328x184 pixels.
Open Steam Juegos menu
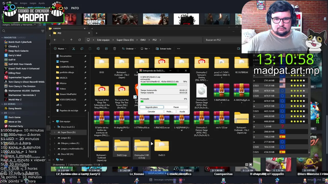33,3
